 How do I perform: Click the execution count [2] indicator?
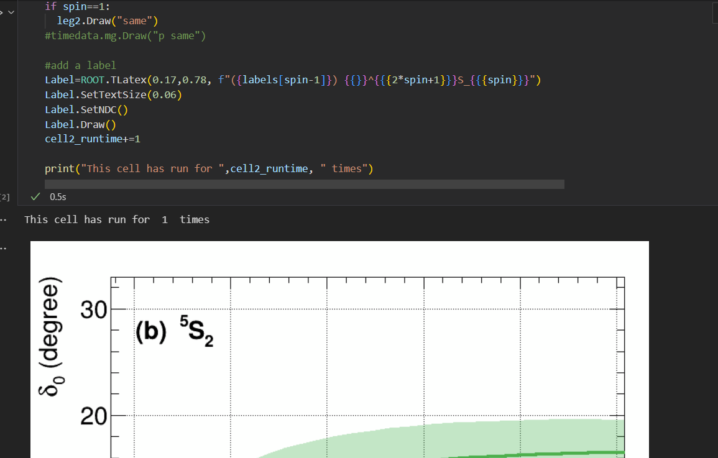tap(5, 197)
